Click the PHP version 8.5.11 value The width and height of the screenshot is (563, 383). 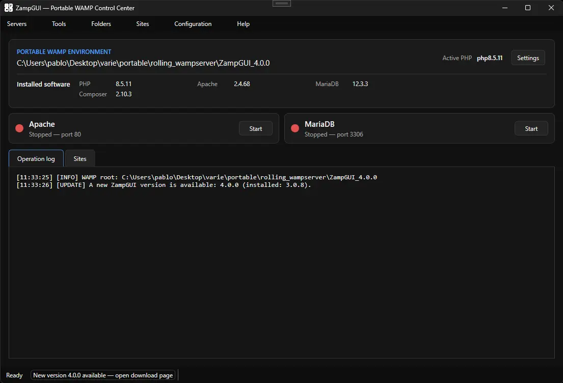click(x=123, y=84)
